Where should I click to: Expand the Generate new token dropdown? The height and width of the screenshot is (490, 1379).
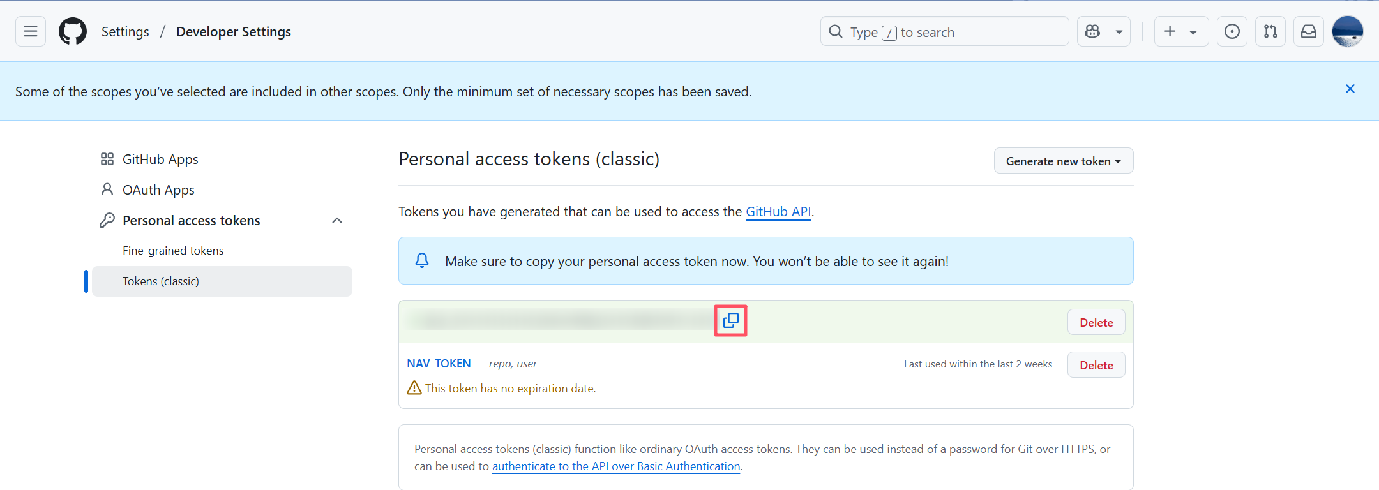pos(1064,161)
